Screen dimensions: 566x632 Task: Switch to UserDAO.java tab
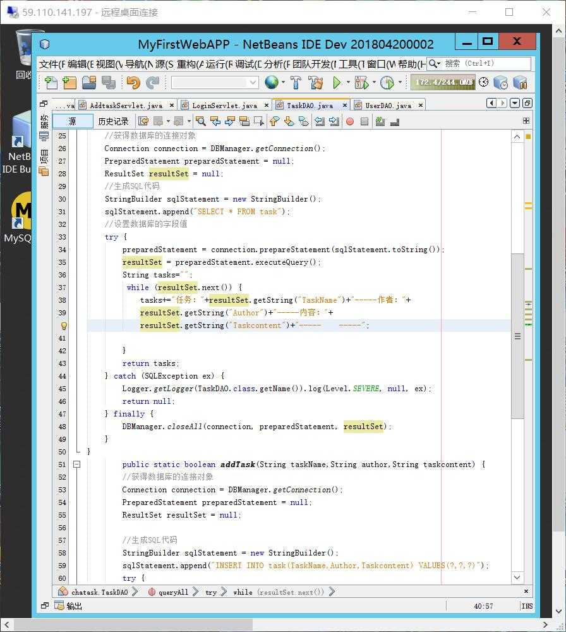[x=388, y=105]
